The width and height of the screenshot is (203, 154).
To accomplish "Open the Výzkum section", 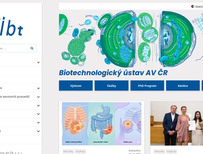I will pos(76,86).
